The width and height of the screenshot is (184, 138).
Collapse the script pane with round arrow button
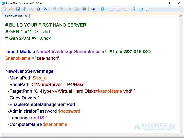(181, 15)
